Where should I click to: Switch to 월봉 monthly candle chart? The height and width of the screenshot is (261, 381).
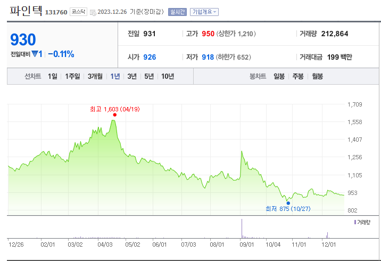pos(317,76)
